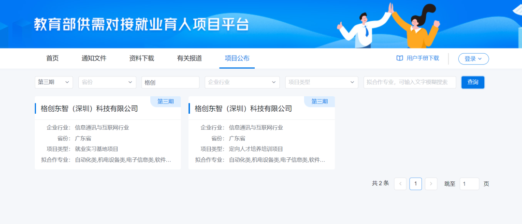This screenshot has width=522, height=224.
Task: Select the 项目公布 tab
Action: coord(237,58)
